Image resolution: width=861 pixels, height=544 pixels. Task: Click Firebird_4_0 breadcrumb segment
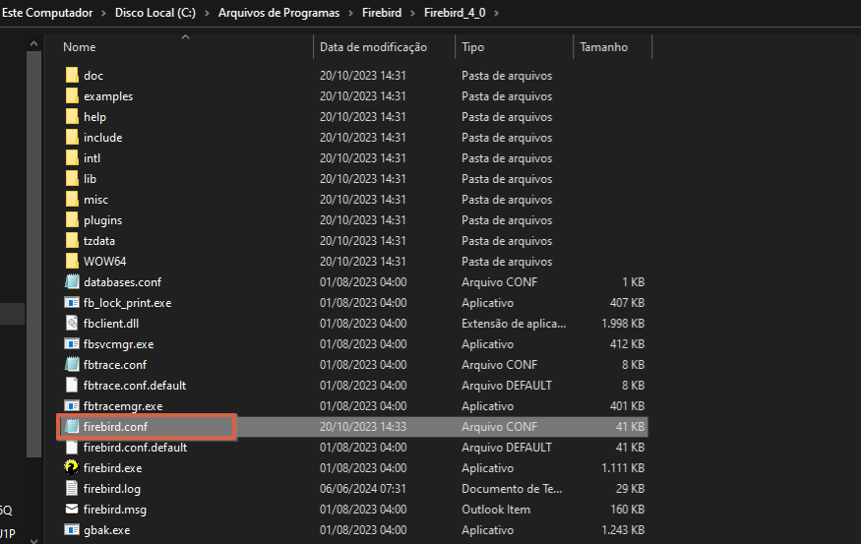click(x=455, y=13)
